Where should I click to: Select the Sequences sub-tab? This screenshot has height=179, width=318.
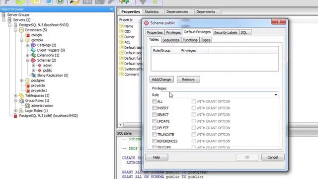coord(170,40)
